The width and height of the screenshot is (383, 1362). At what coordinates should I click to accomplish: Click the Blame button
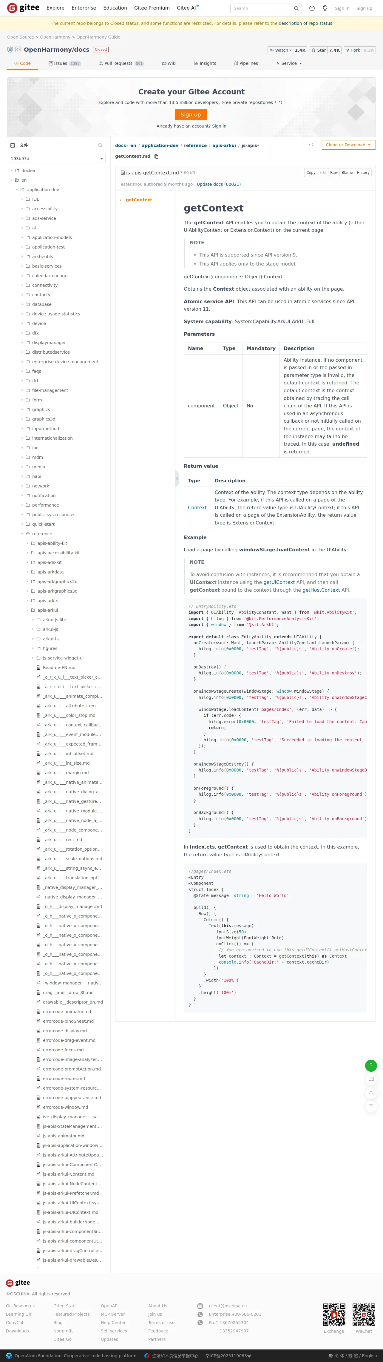pos(347,173)
